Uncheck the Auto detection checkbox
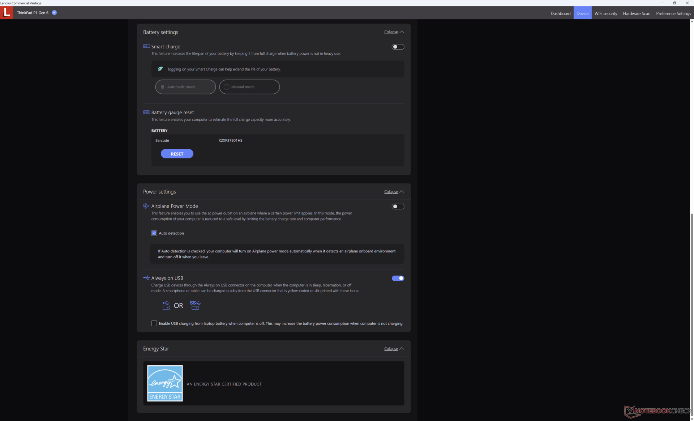Viewport: 694px width, 421px height. pos(154,233)
